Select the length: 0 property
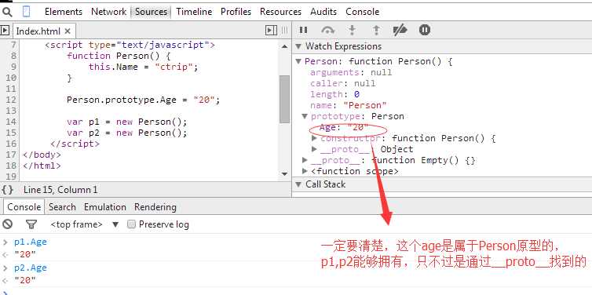592x295 pixels. (x=335, y=94)
